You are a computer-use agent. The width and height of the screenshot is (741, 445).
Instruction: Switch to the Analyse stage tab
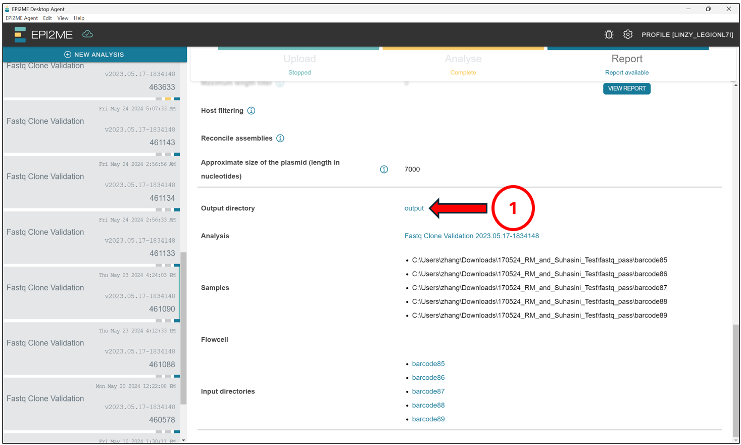point(463,64)
